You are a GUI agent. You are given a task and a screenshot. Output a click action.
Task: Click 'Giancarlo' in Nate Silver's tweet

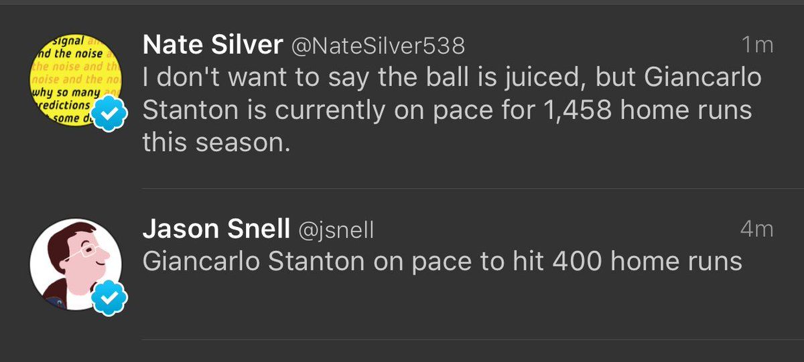pyautogui.click(x=702, y=78)
